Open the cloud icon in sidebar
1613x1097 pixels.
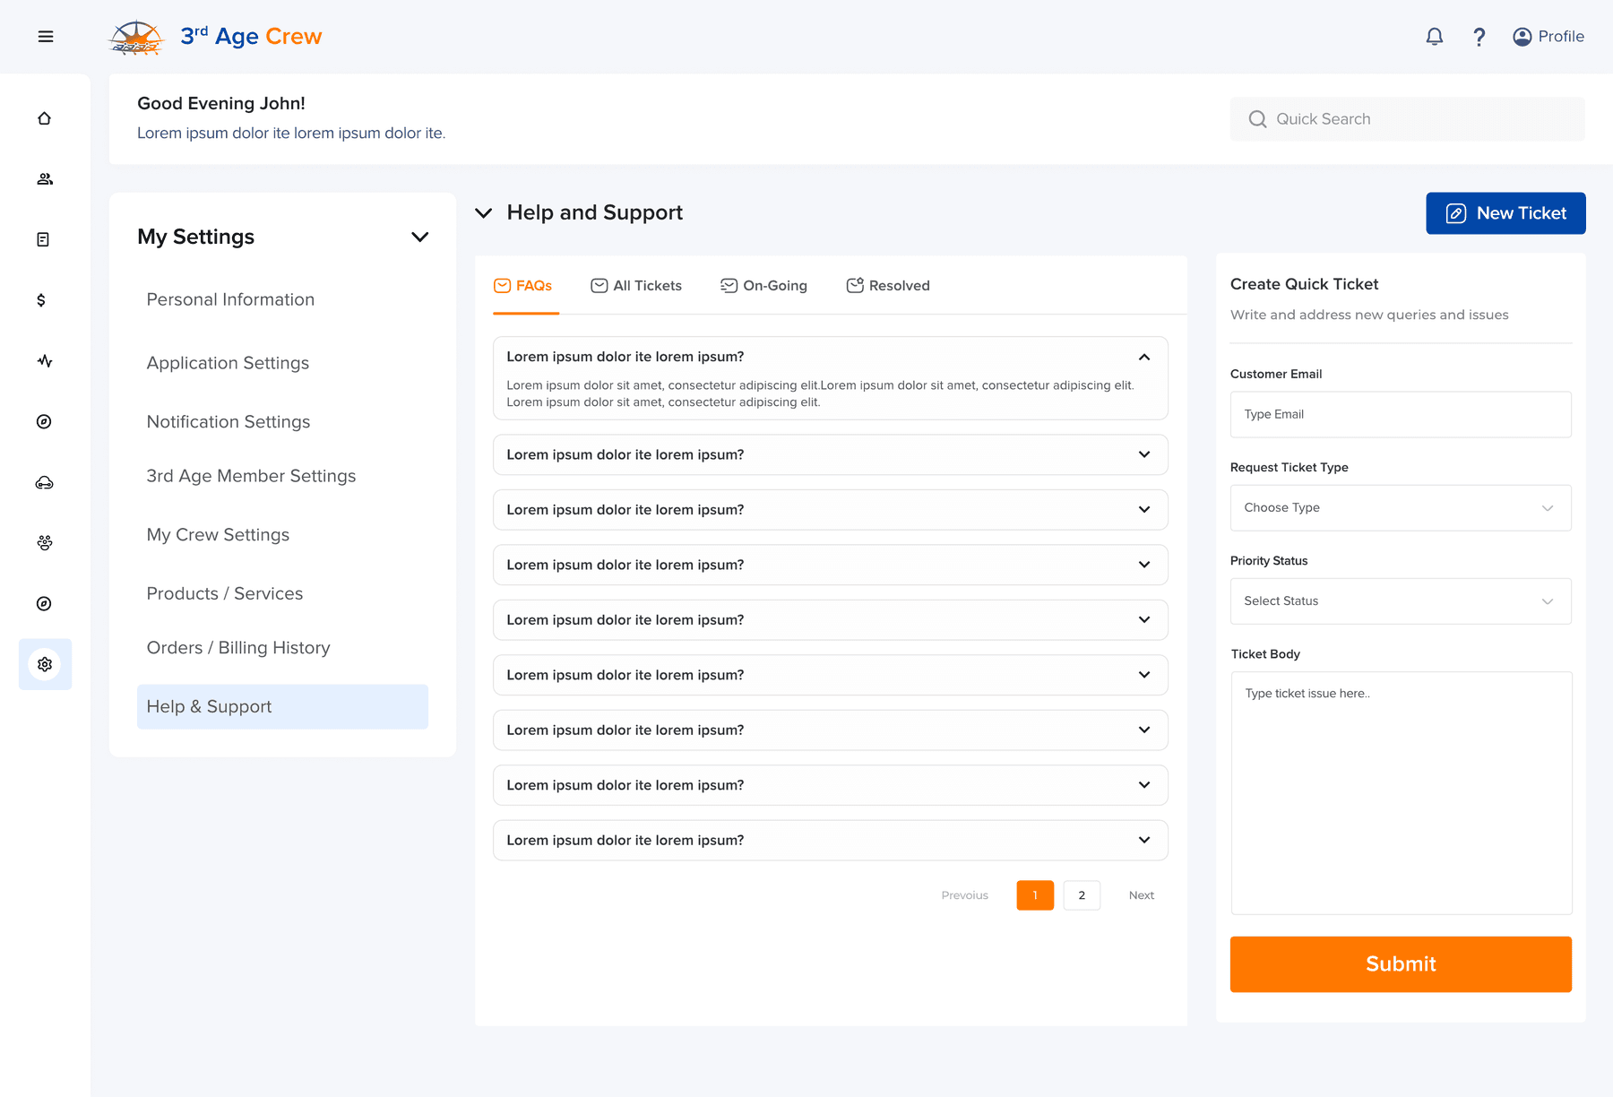click(x=44, y=483)
